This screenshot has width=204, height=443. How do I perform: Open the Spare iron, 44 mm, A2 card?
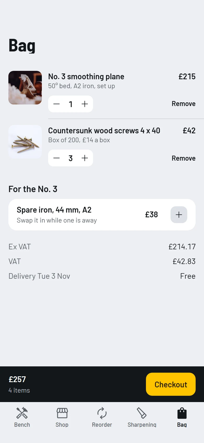102,215
